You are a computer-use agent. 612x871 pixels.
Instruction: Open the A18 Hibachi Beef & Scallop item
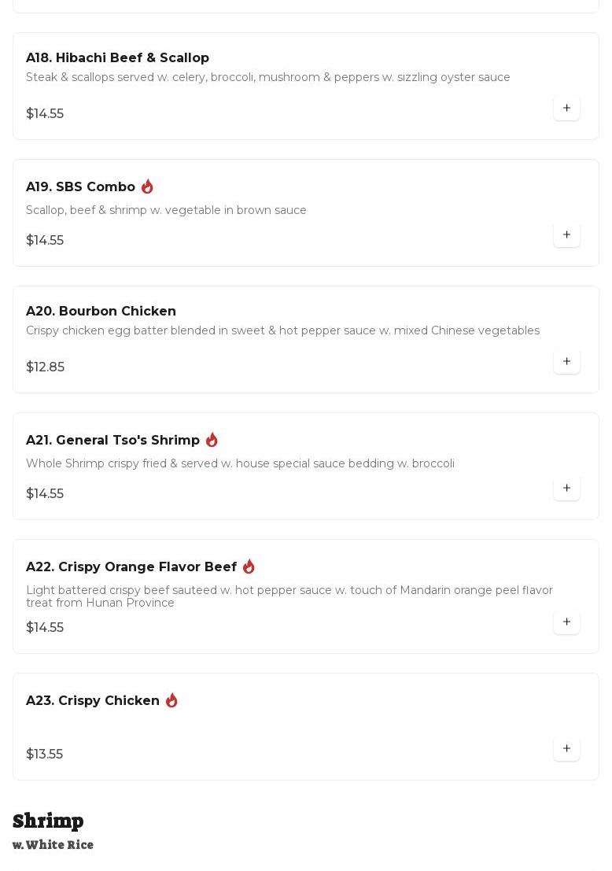tap(117, 58)
